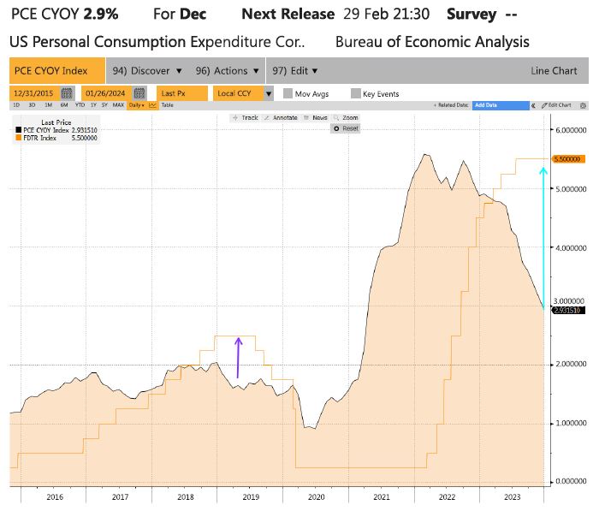
Task: Toggle the Key Events checkbox
Action: tap(355, 93)
